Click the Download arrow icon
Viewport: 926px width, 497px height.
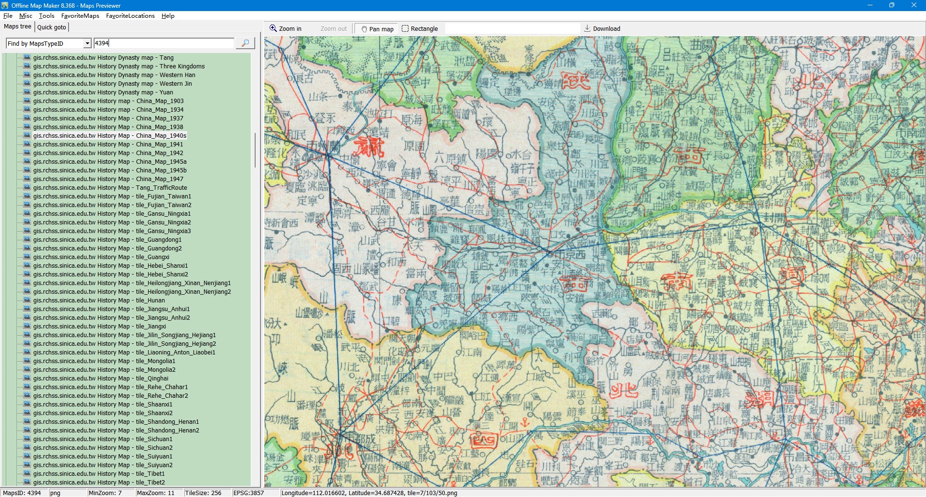coord(587,28)
